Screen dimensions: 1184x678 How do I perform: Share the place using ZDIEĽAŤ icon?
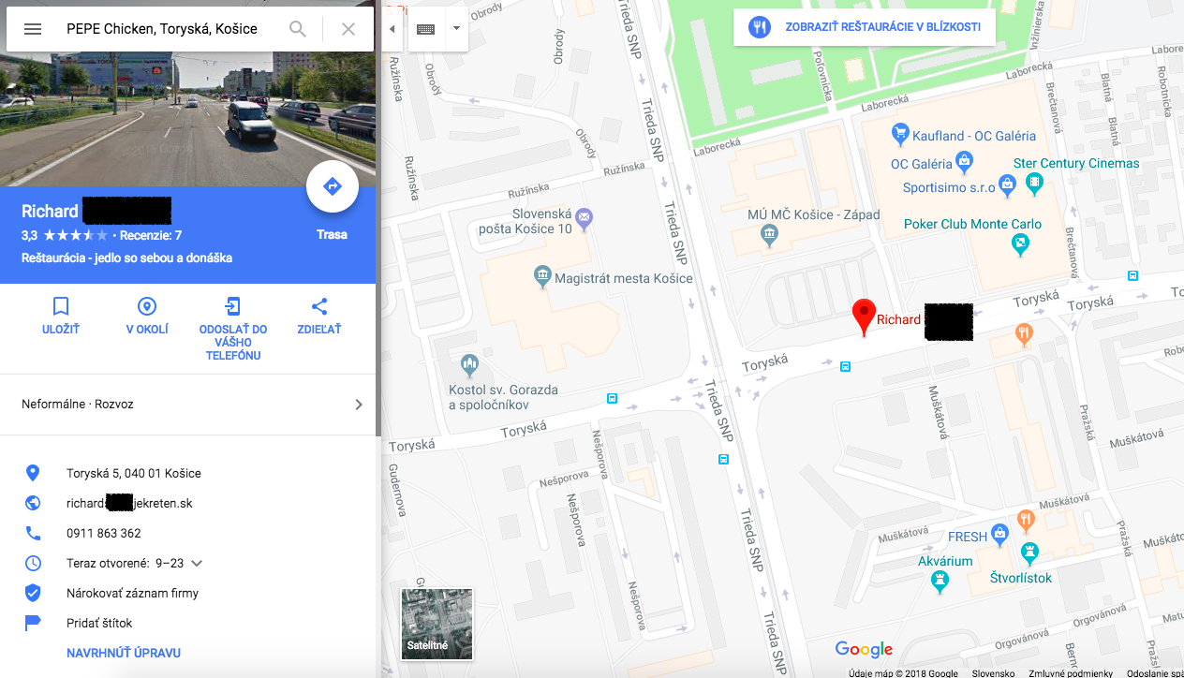pyautogui.click(x=319, y=317)
